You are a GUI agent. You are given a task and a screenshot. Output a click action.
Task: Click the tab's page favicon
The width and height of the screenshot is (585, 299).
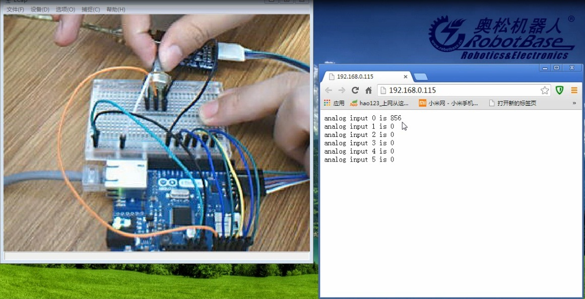[332, 77]
